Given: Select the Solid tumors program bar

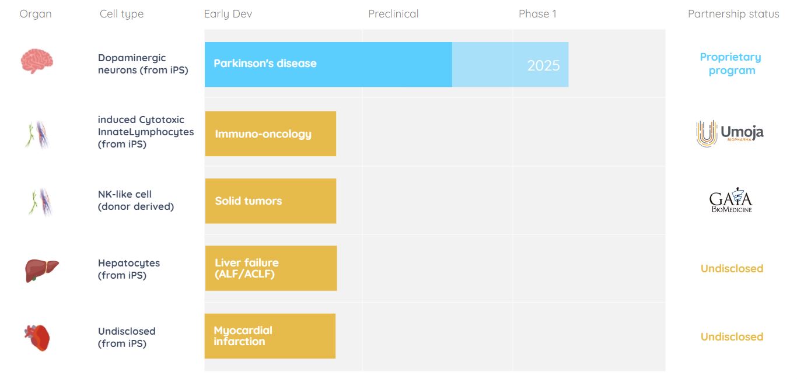Looking at the screenshot, I should click(x=270, y=201).
